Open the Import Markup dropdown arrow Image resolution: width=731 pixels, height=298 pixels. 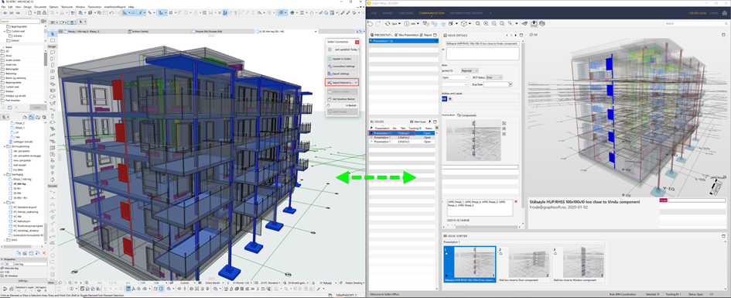(x=356, y=82)
